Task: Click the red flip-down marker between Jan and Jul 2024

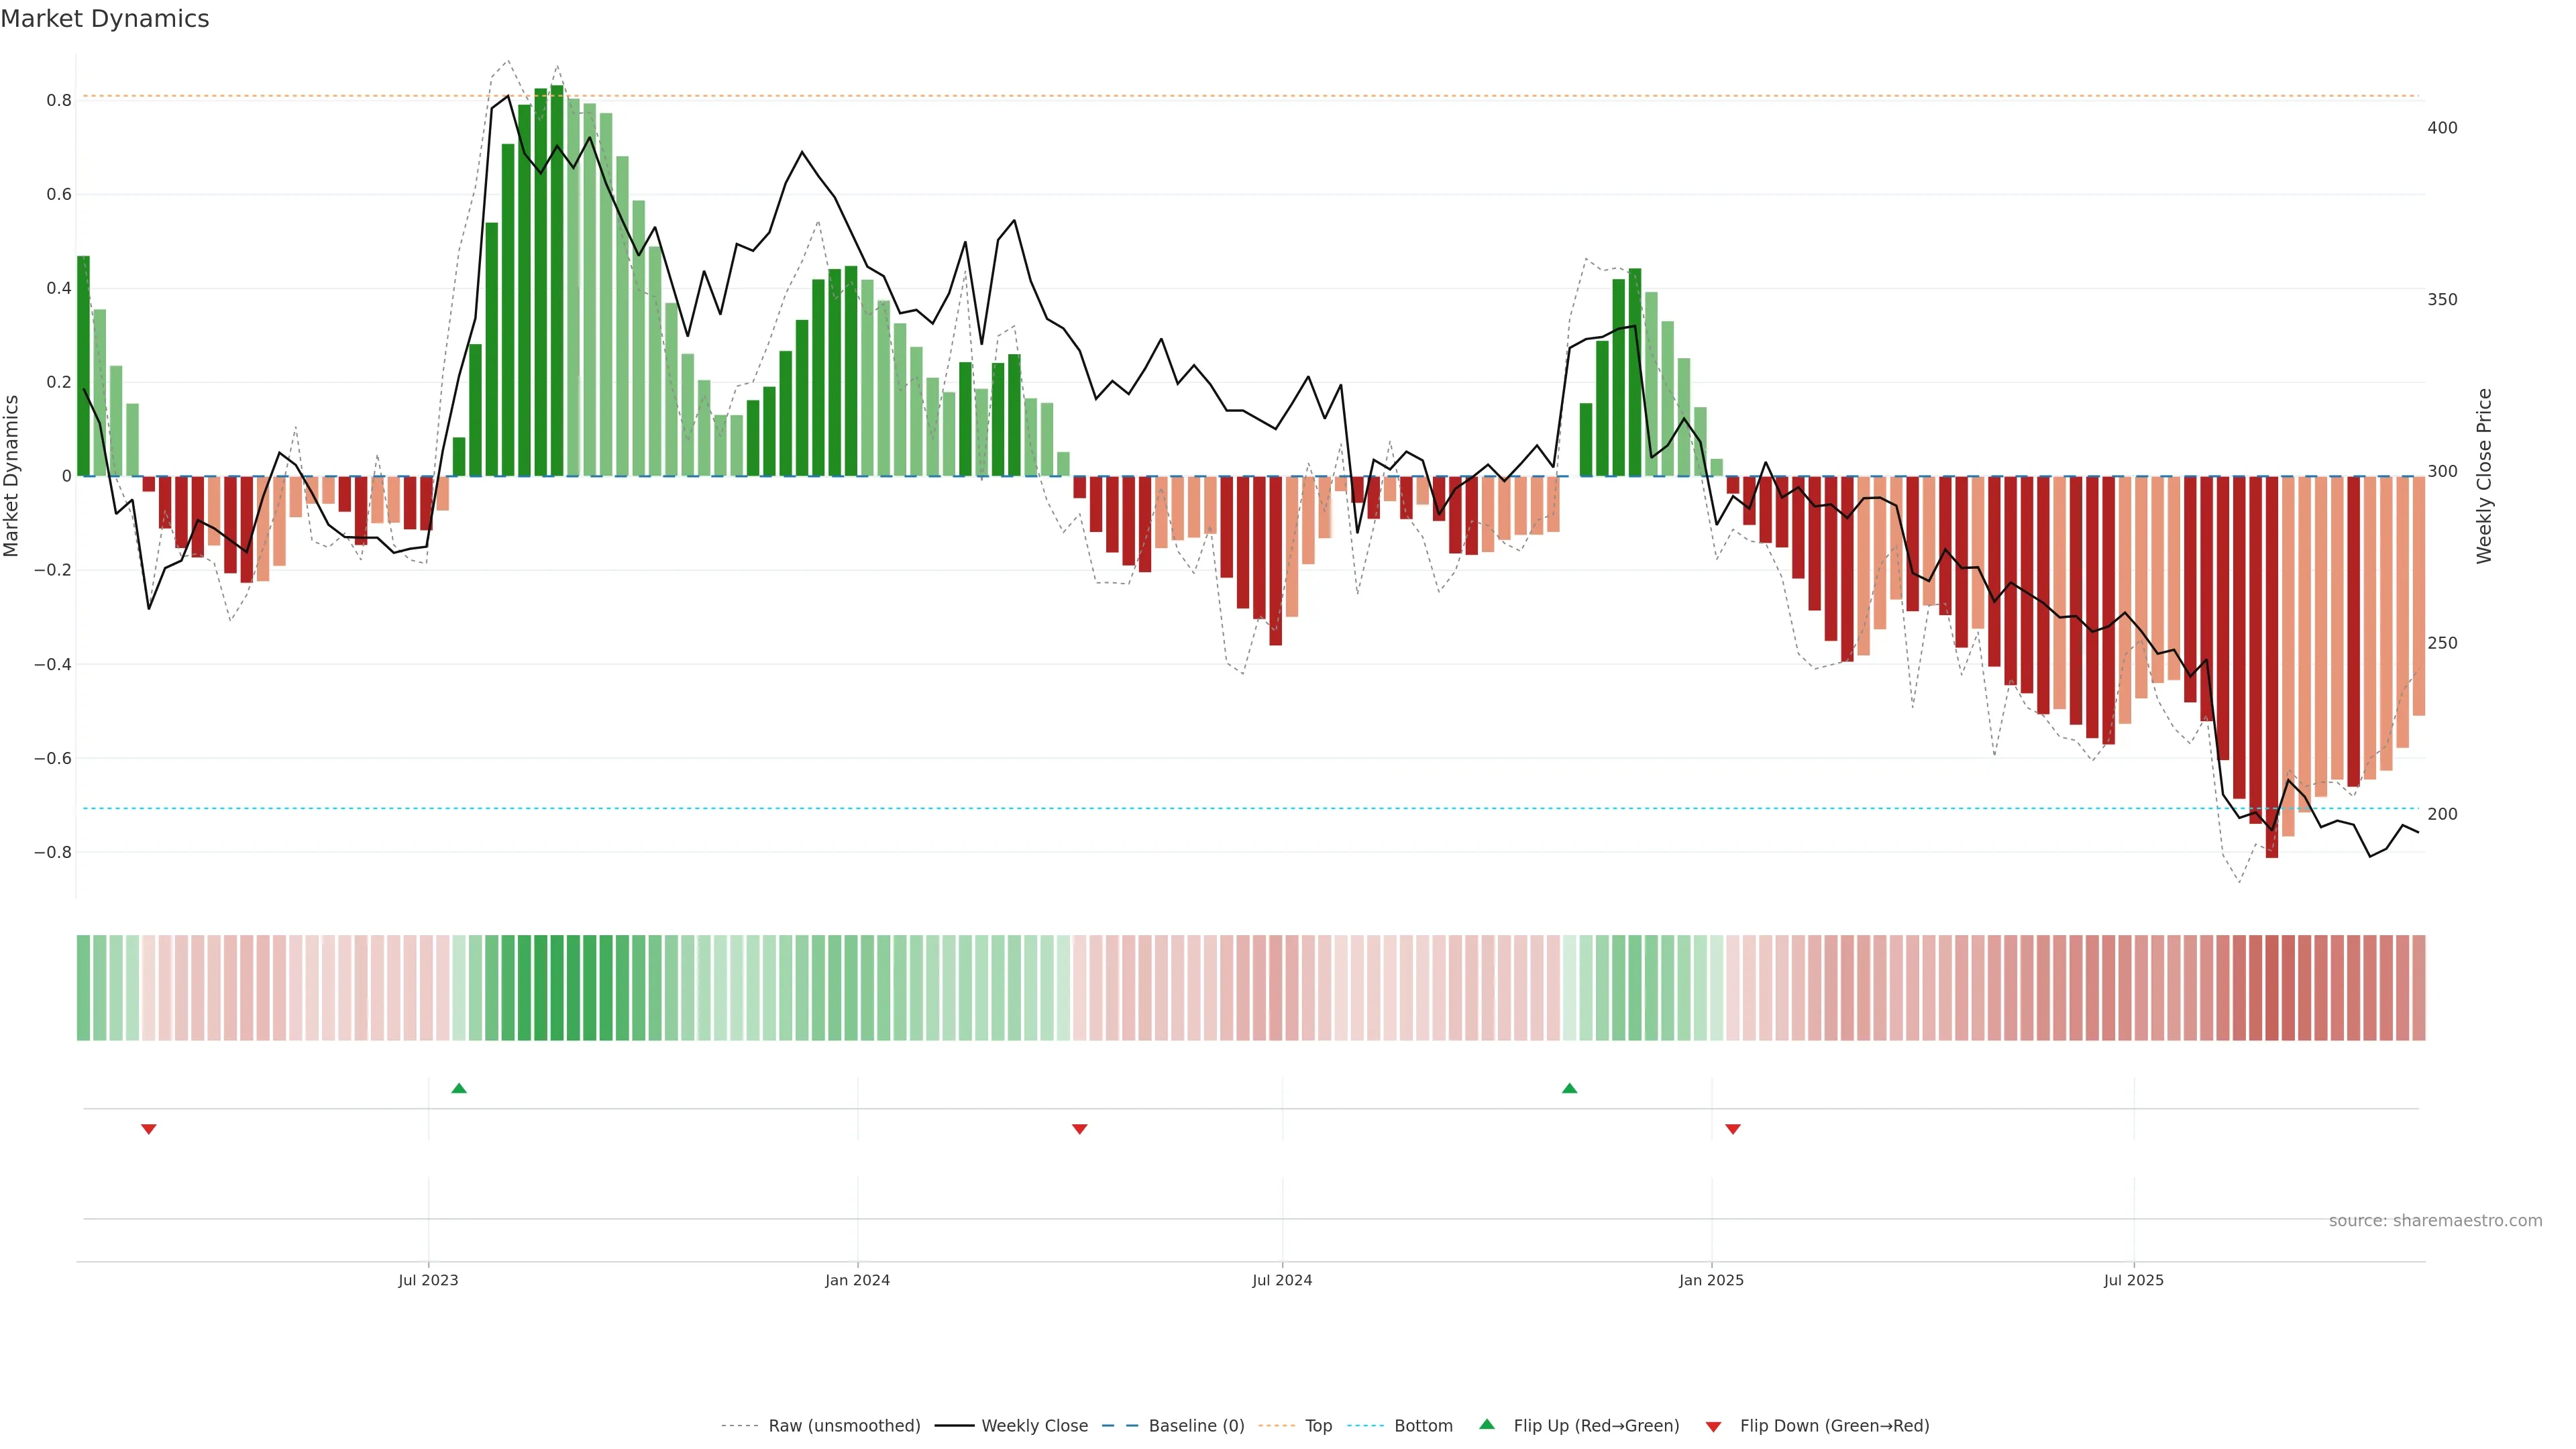Action: pos(1079,1129)
